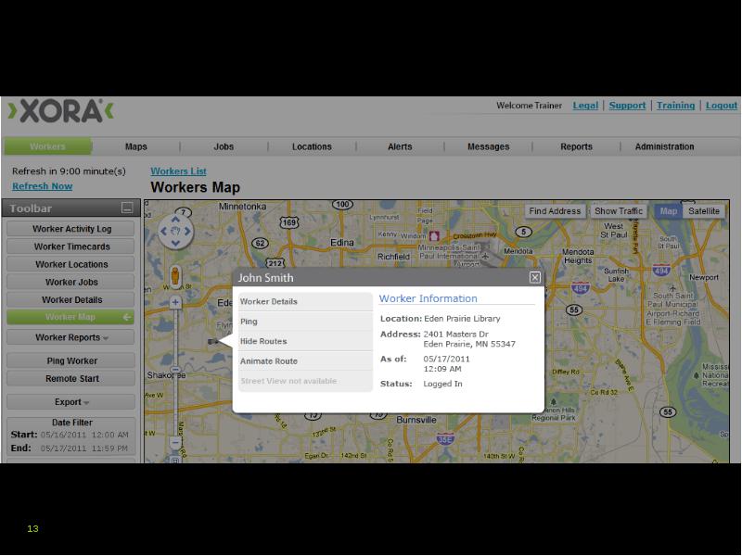The image size is (742, 556).
Task: Expand the Export dropdown
Action: 71,402
